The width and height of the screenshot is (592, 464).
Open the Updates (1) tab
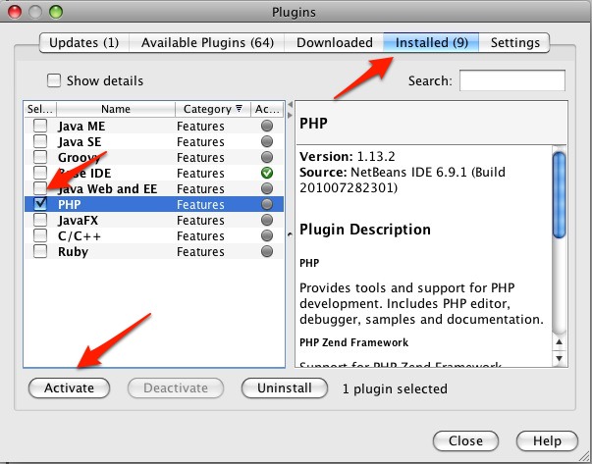(83, 42)
